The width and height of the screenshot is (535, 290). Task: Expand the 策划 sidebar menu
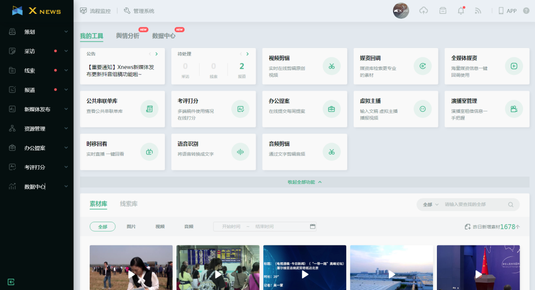pyautogui.click(x=37, y=32)
